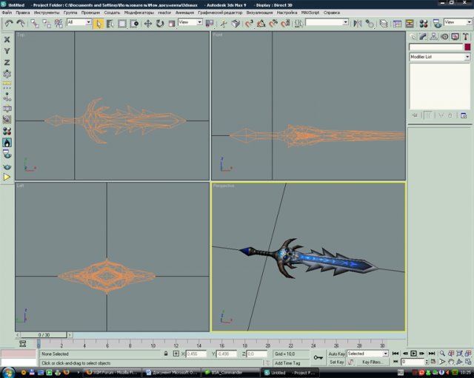Restrict to X axis in left toolbar
474x378 pixels.
coord(7,39)
